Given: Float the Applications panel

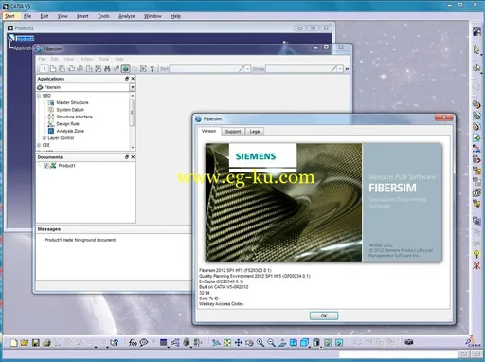Looking at the screenshot, I should [127, 79].
